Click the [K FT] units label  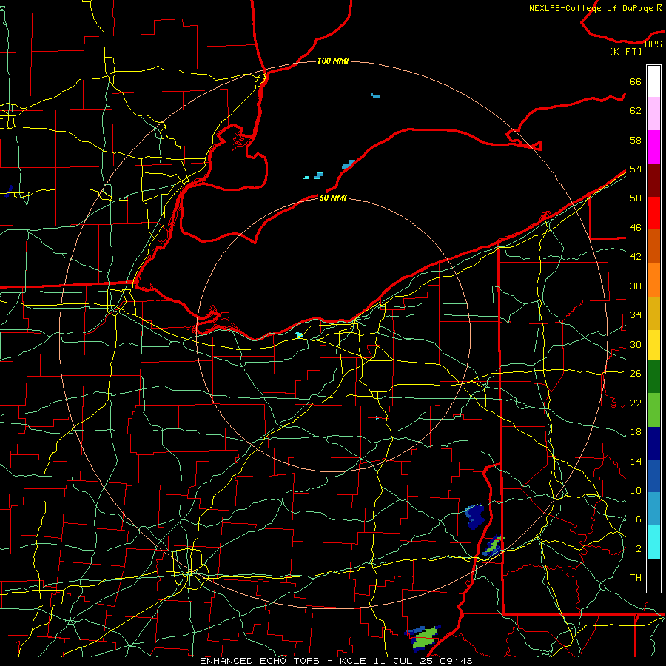pos(625,51)
